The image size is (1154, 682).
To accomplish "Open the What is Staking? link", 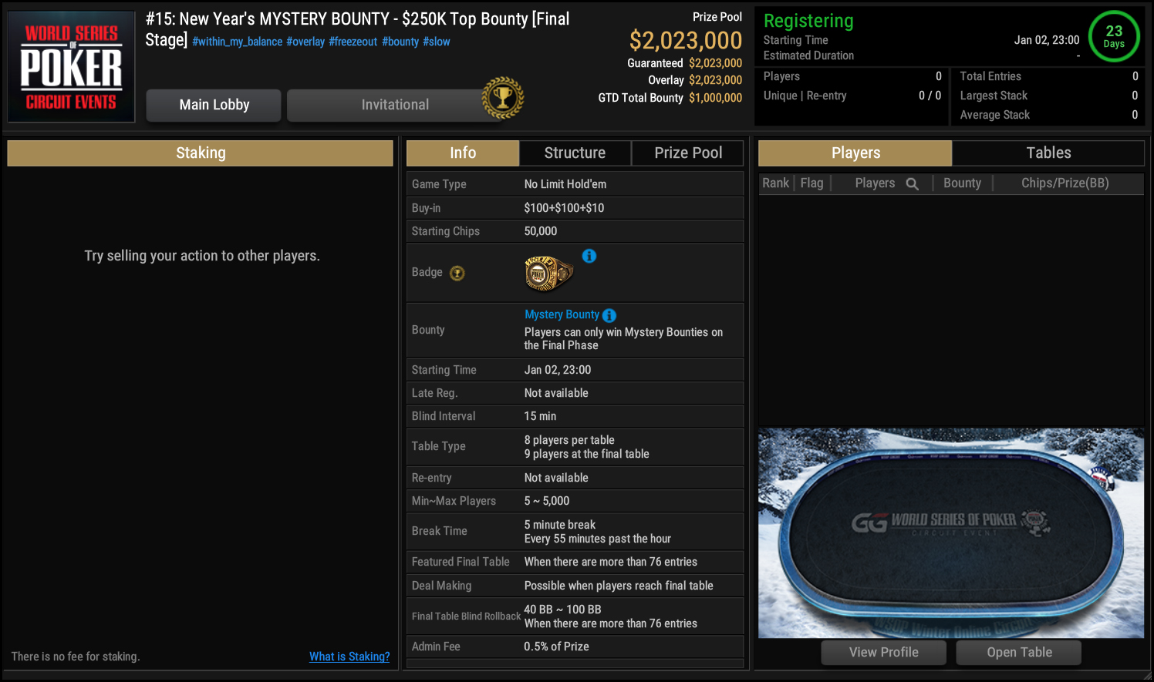I will [349, 657].
